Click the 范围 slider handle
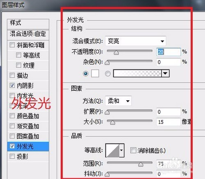Viewport: 205px width, 179px height. point(141,164)
